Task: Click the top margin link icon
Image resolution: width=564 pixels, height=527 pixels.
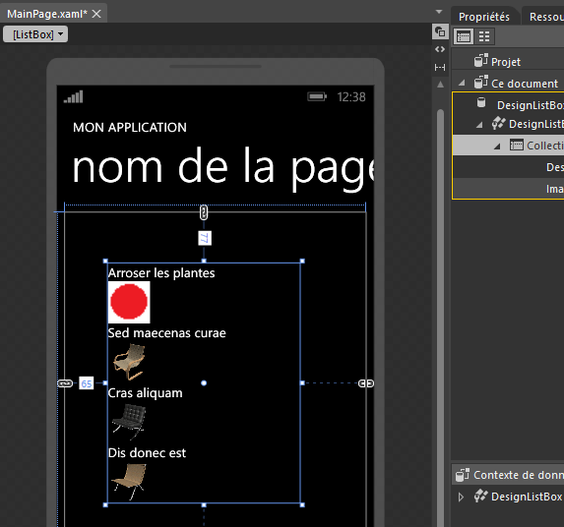Action: [x=204, y=212]
